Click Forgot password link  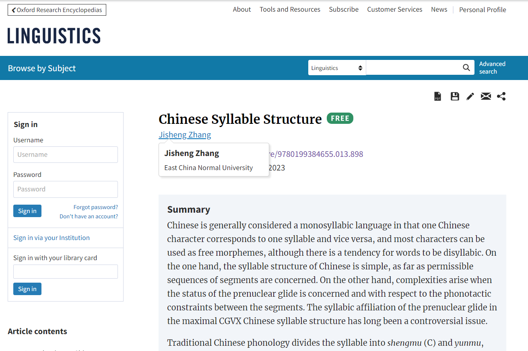coord(96,207)
